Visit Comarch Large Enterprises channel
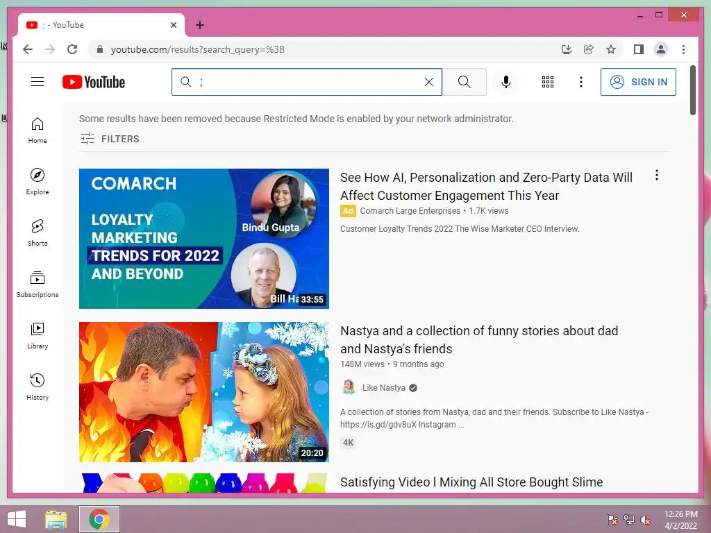This screenshot has height=533, width=711. click(410, 211)
